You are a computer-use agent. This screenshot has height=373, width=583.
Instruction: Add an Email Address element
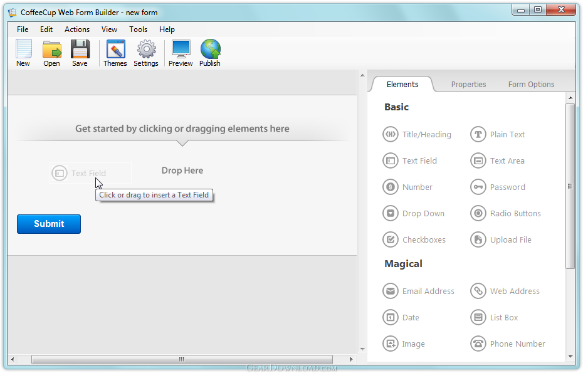click(x=419, y=291)
